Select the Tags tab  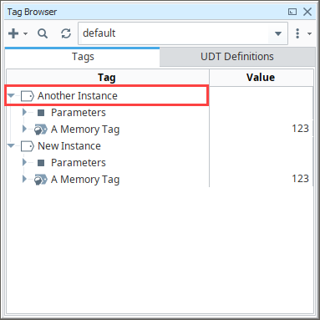(83, 57)
